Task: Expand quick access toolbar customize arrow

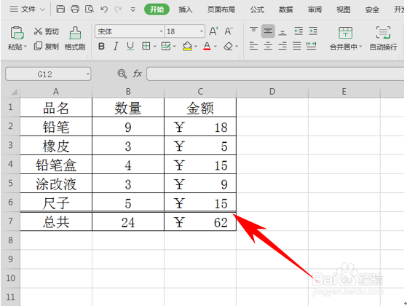Action: pos(133,9)
